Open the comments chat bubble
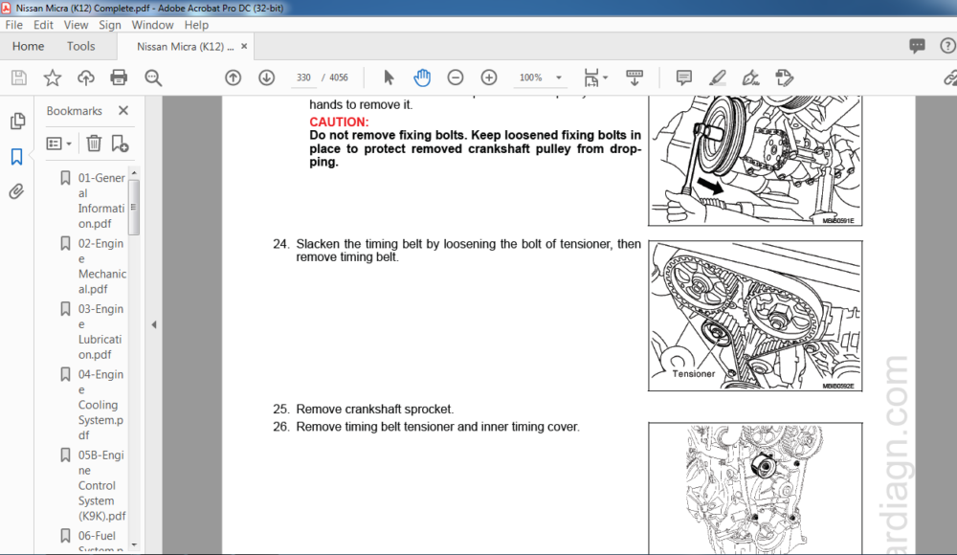957x555 pixels. point(917,46)
